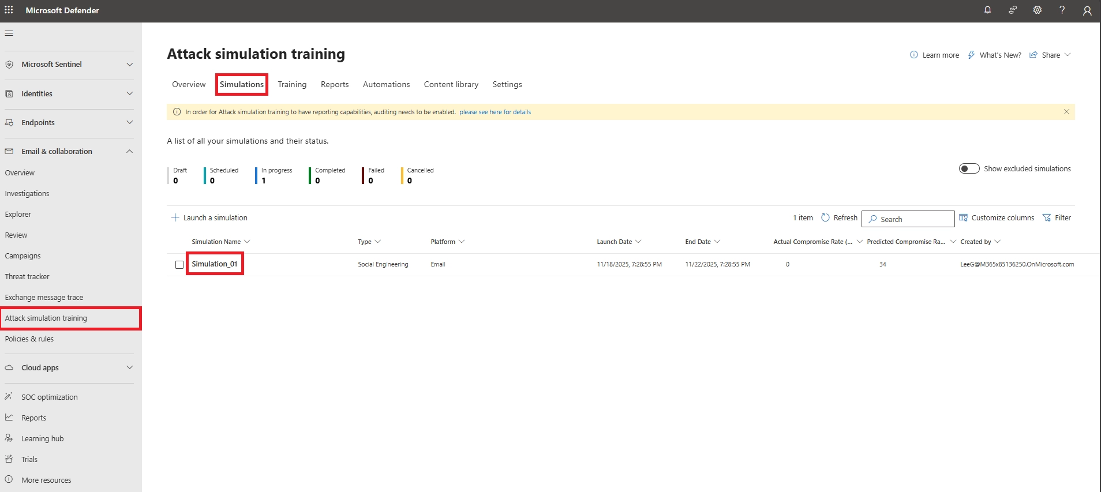Collapse the Email & collaboration chevron

click(130, 151)
